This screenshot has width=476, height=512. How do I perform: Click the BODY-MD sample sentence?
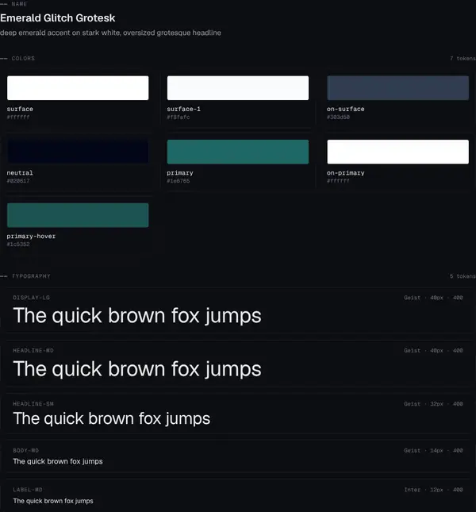point(58,461)
